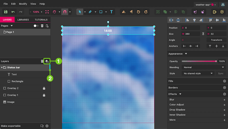Unlock the Overlay 1 layer
Image resolution: width=228 pixels, height=129 pixels.
pyautogui.click(x=44, y=95)
